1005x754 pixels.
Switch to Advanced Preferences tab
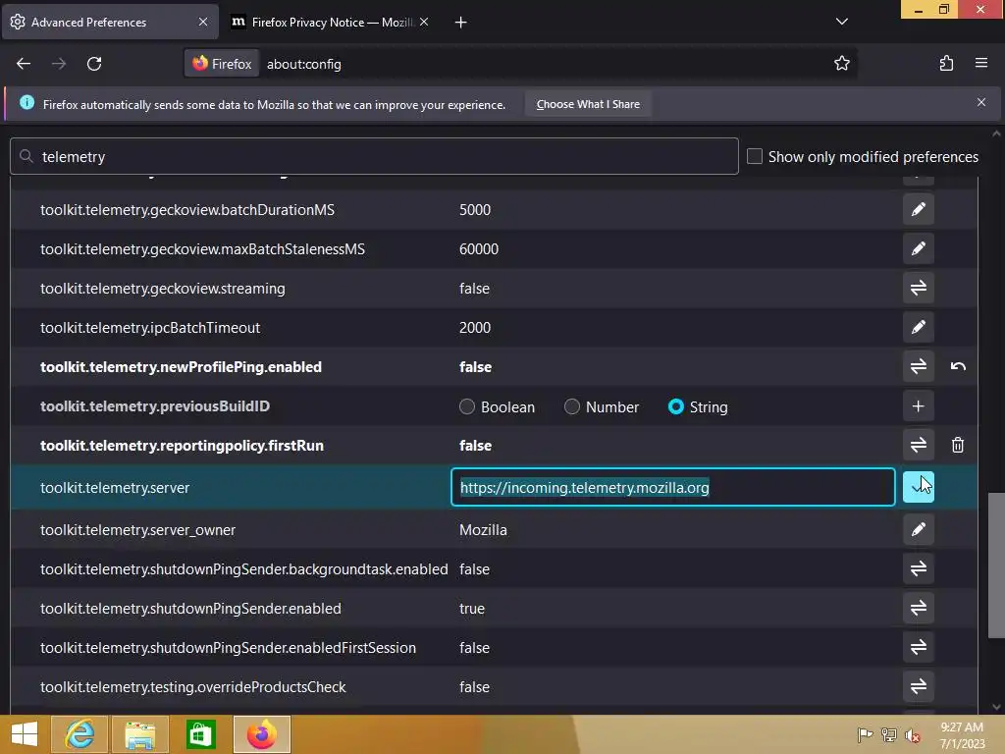pos(109,23)
